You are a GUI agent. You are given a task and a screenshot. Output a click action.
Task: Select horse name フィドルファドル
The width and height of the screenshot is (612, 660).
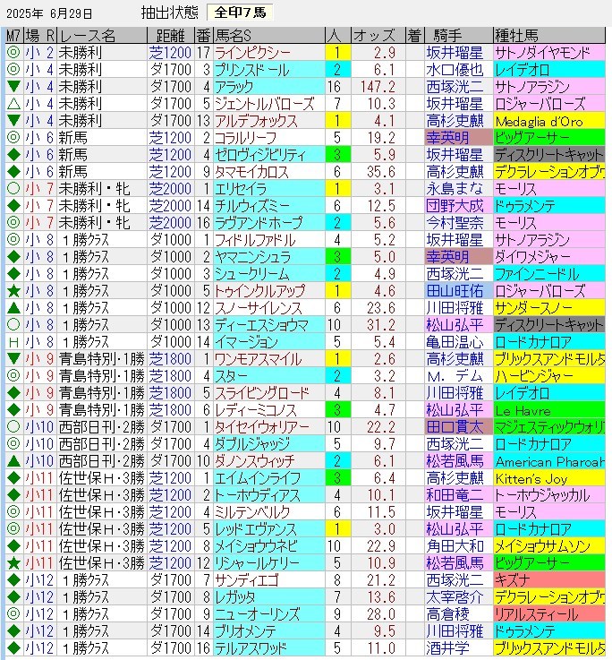pyautogui.click(x=255, y=239)
